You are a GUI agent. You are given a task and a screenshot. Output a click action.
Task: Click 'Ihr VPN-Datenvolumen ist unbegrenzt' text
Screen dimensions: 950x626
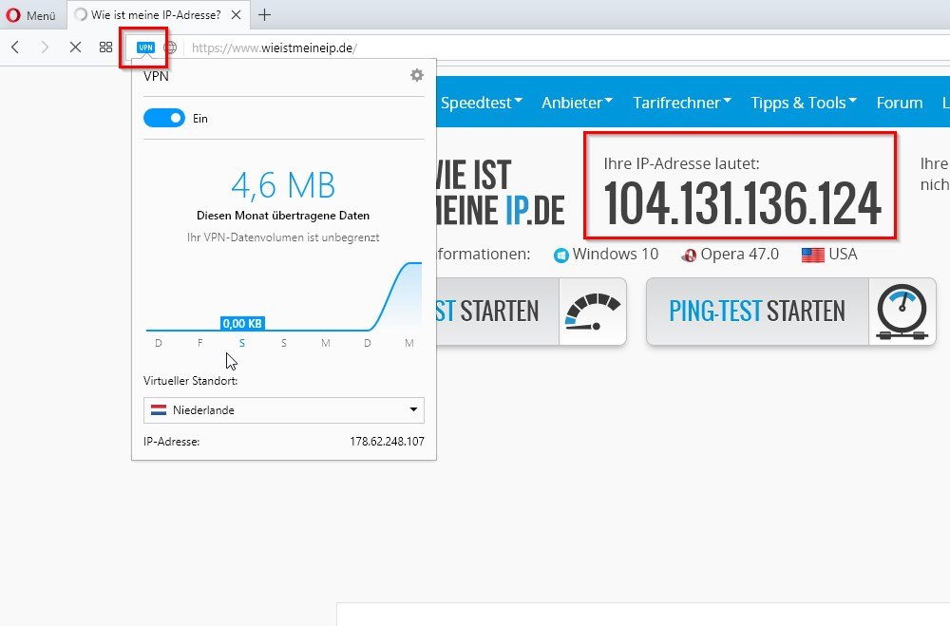coord(283,237)
